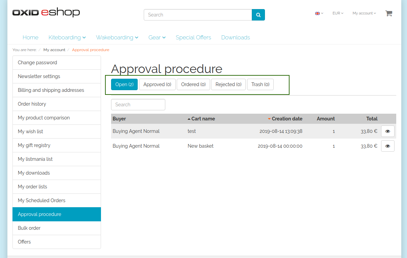Go to Special Offers page

193,37
